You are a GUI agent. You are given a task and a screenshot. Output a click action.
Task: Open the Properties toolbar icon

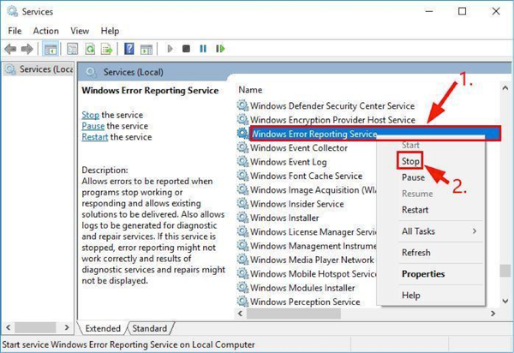tap(73, 49)
